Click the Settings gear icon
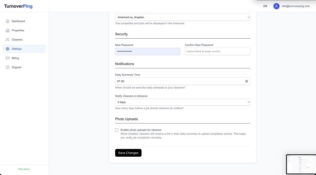The height and width of the screenshot is (175, 316). 8,49
